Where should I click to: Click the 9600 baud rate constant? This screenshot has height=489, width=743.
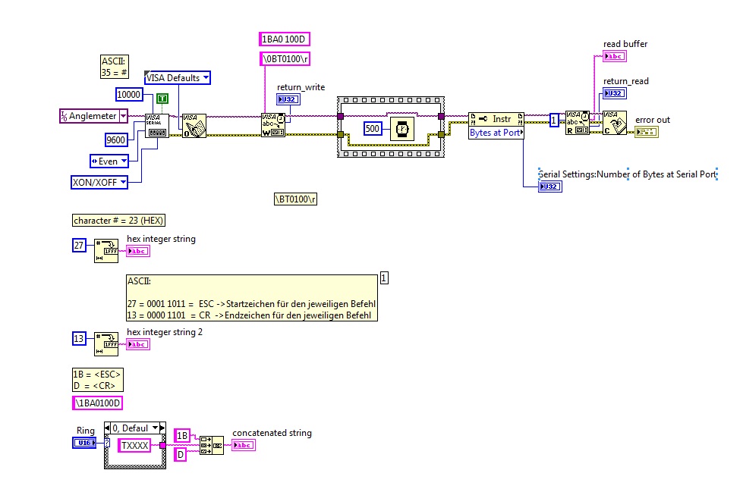click(x=115, y=139)
